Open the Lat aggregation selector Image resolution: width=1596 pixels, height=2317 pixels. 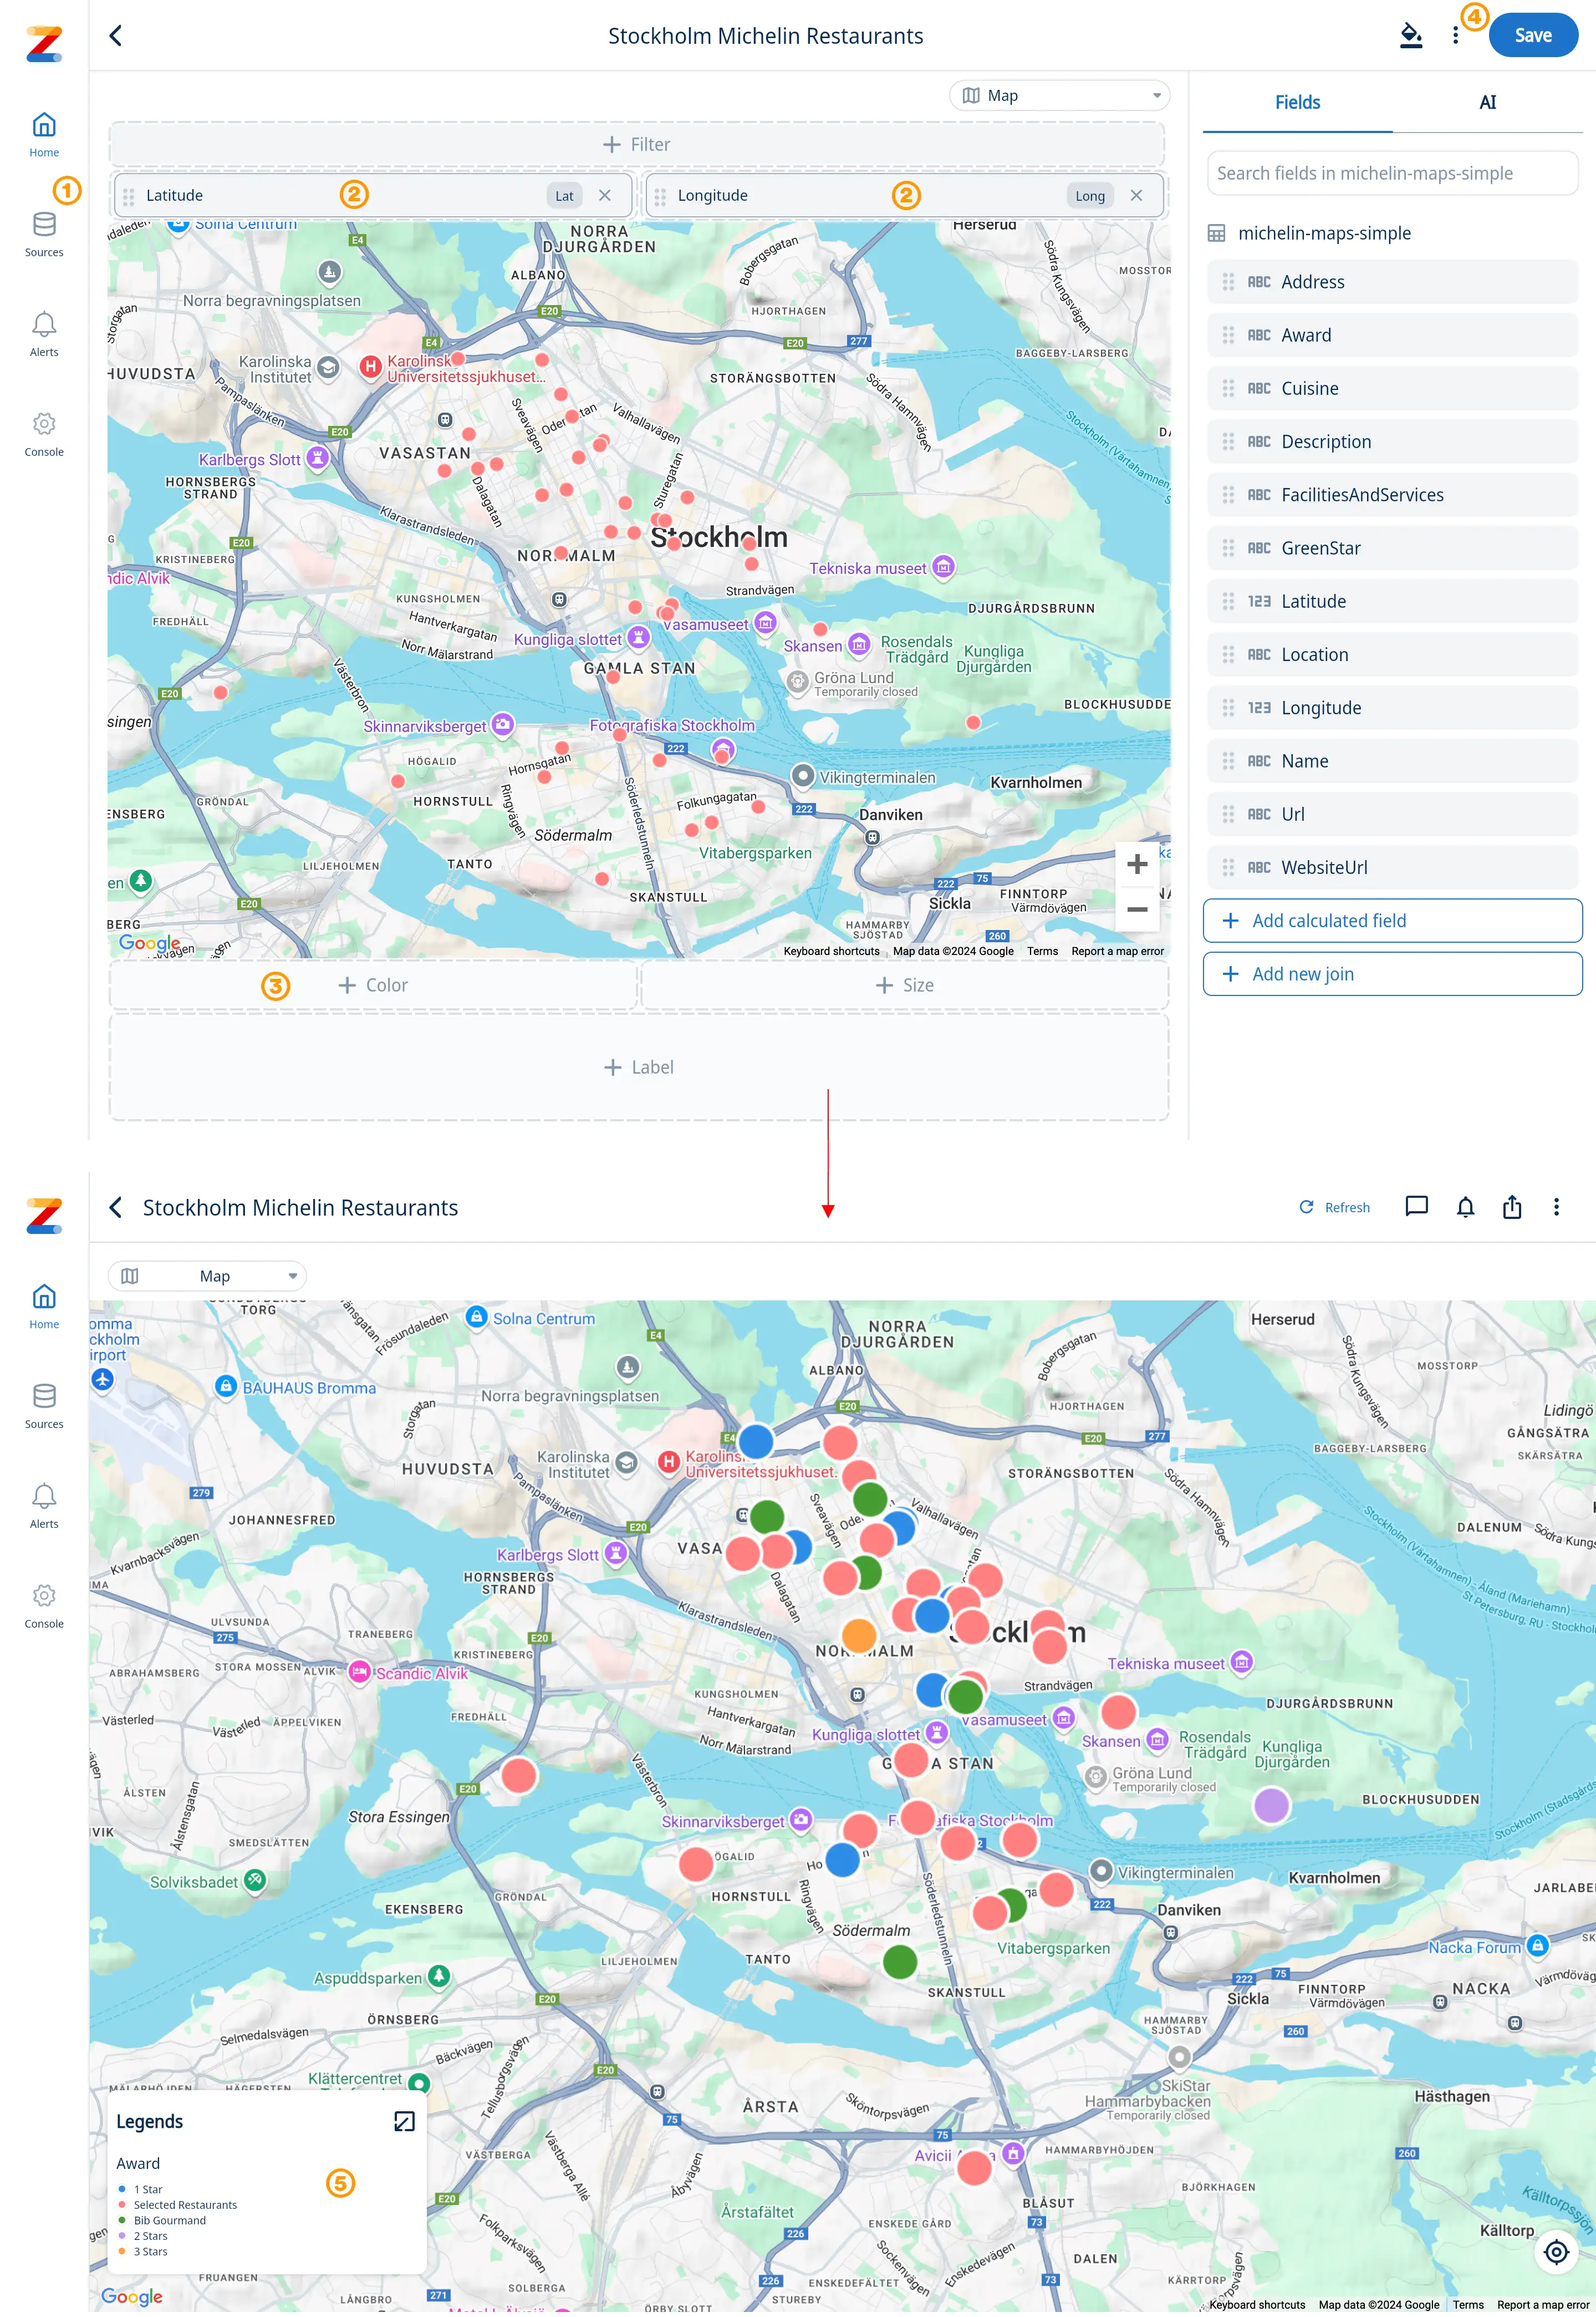point(564,196)
